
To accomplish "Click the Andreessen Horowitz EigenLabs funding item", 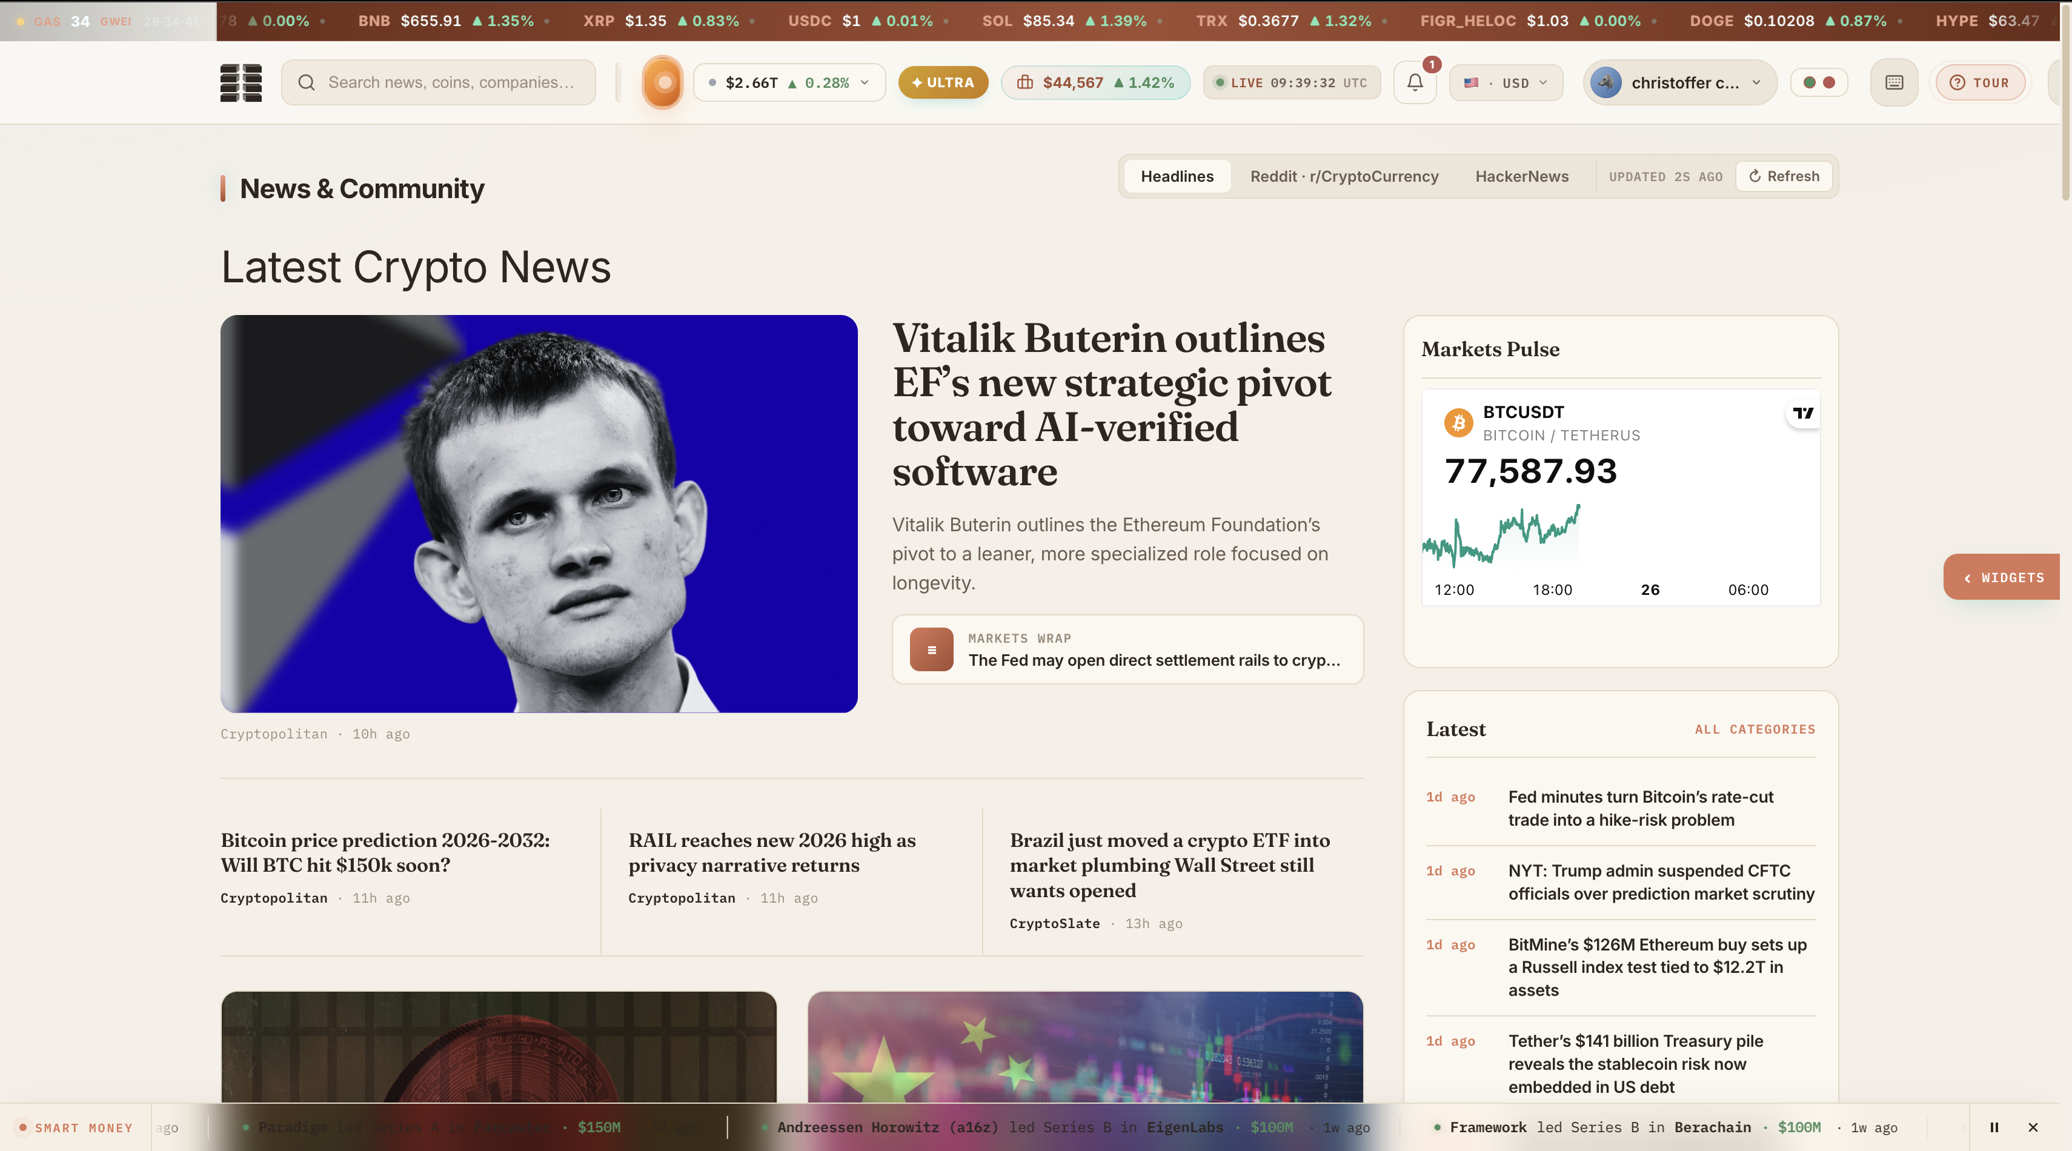I will click(1066, 1127).
